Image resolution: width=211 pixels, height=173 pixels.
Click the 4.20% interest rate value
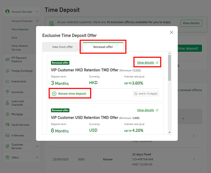(138, 130)
